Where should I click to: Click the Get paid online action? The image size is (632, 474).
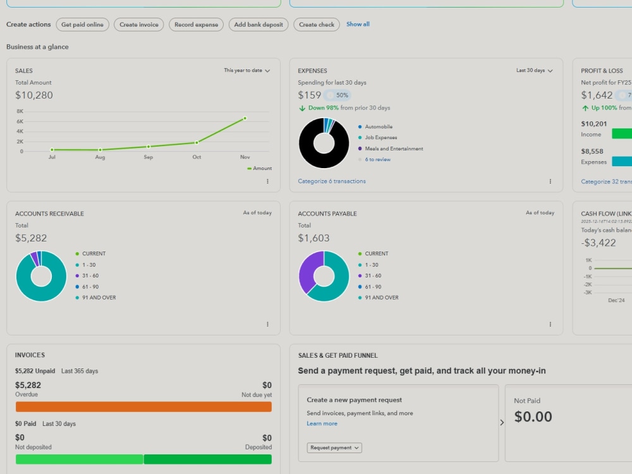[x=82, y=25]
